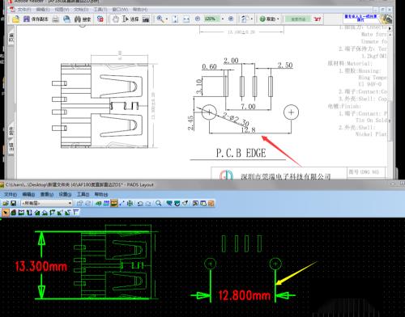
Task: Open the binoculars search tool
Action: [83, 19]
